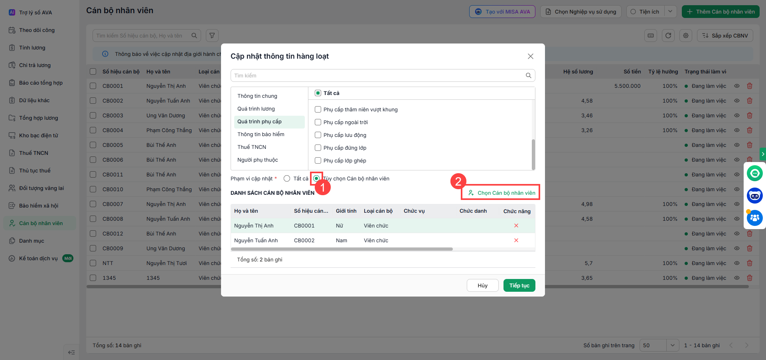Open Chọn Nghiệp vụ sử dụng selector
The height and width of the screenshot is (360, 766).
[580, 12]
